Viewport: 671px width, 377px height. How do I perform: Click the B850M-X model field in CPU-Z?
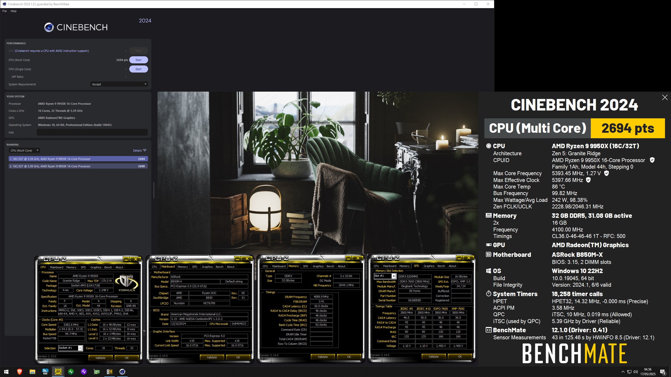click(x=195, y=281)
